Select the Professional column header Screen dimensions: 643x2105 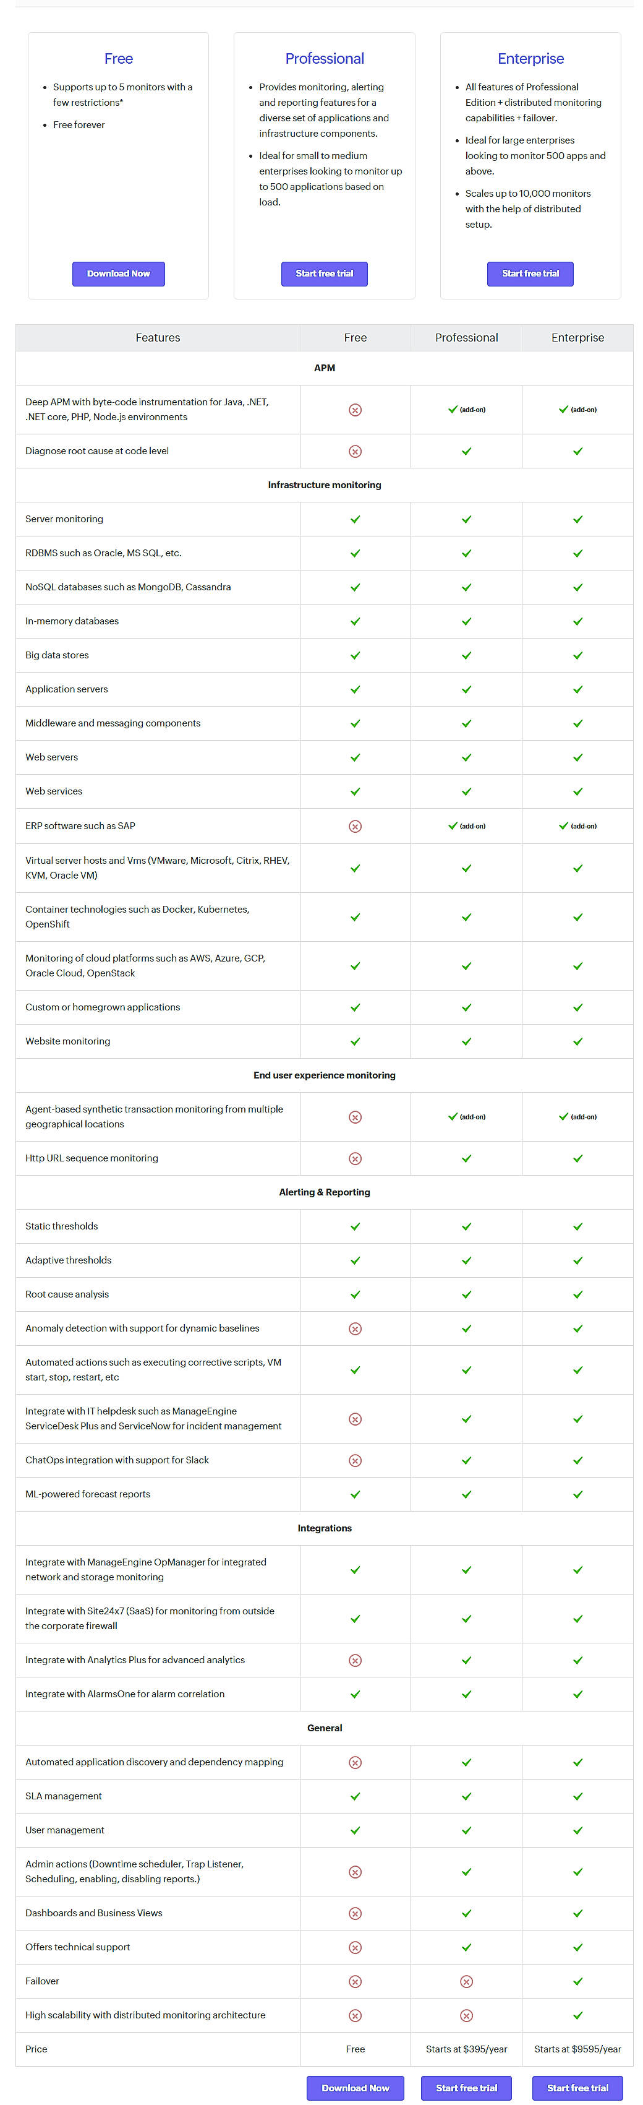tap(466, 337)
